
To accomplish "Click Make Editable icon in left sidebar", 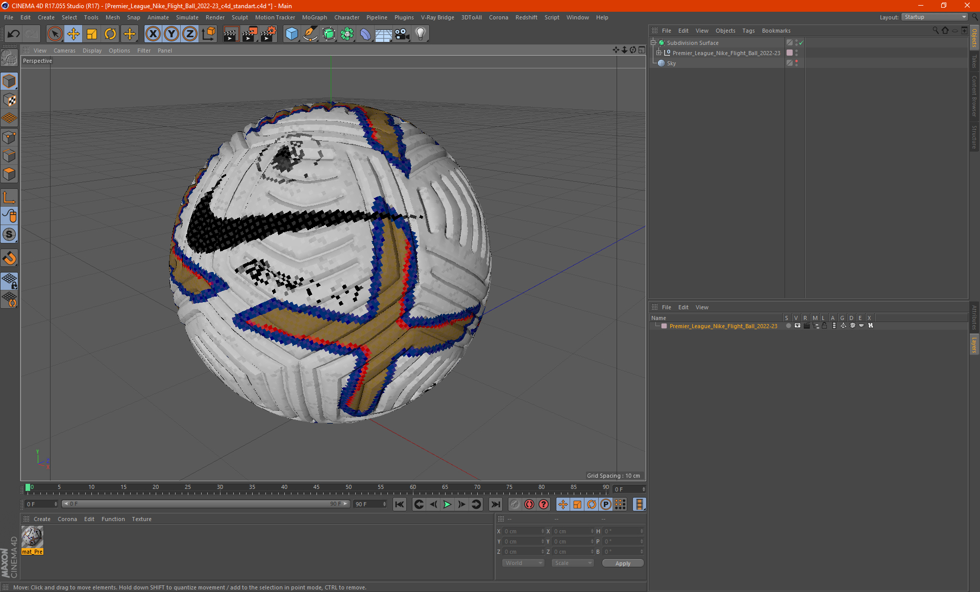I will [9, 58].
